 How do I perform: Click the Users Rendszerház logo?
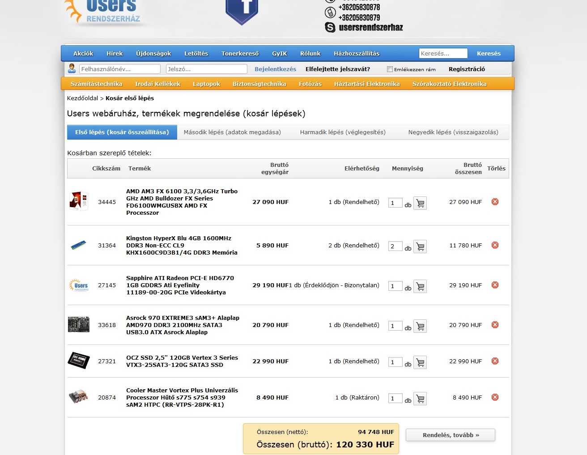103,12
